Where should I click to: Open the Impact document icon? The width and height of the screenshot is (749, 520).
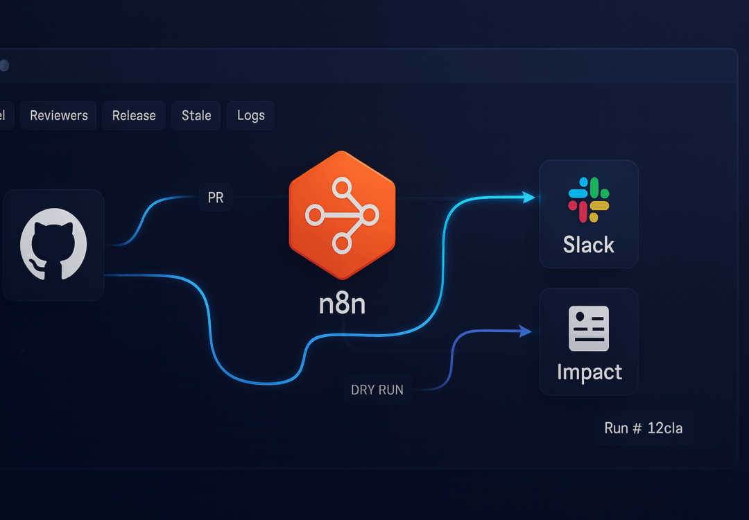[x=588, y=328]
